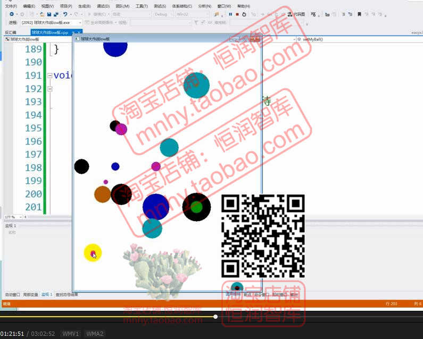Click the Save All icon
The height and width of the screenshot is (339, 423).
(56, 14)
